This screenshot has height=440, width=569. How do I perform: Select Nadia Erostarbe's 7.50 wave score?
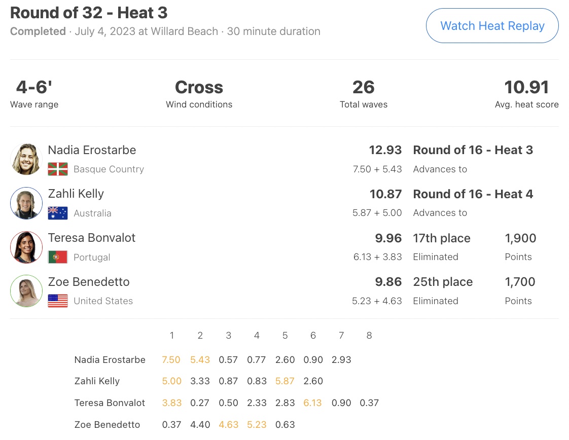tap(171, 359)
